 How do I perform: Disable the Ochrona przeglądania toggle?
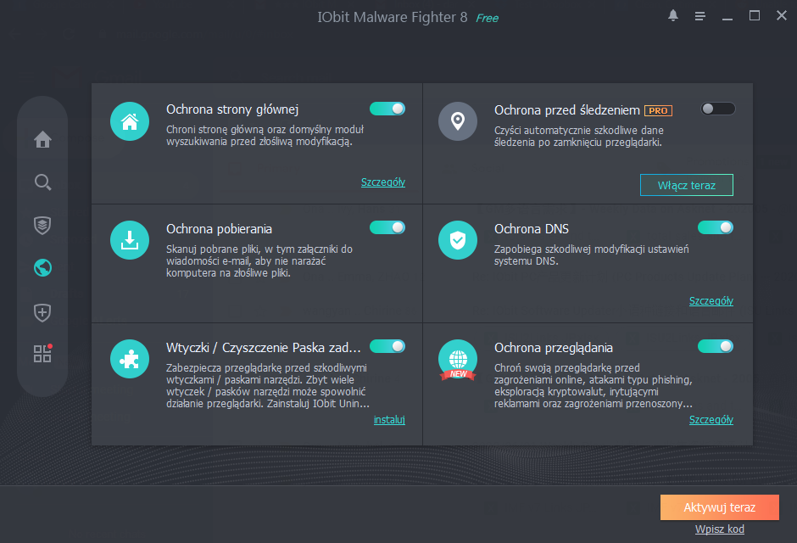point(716,346)
